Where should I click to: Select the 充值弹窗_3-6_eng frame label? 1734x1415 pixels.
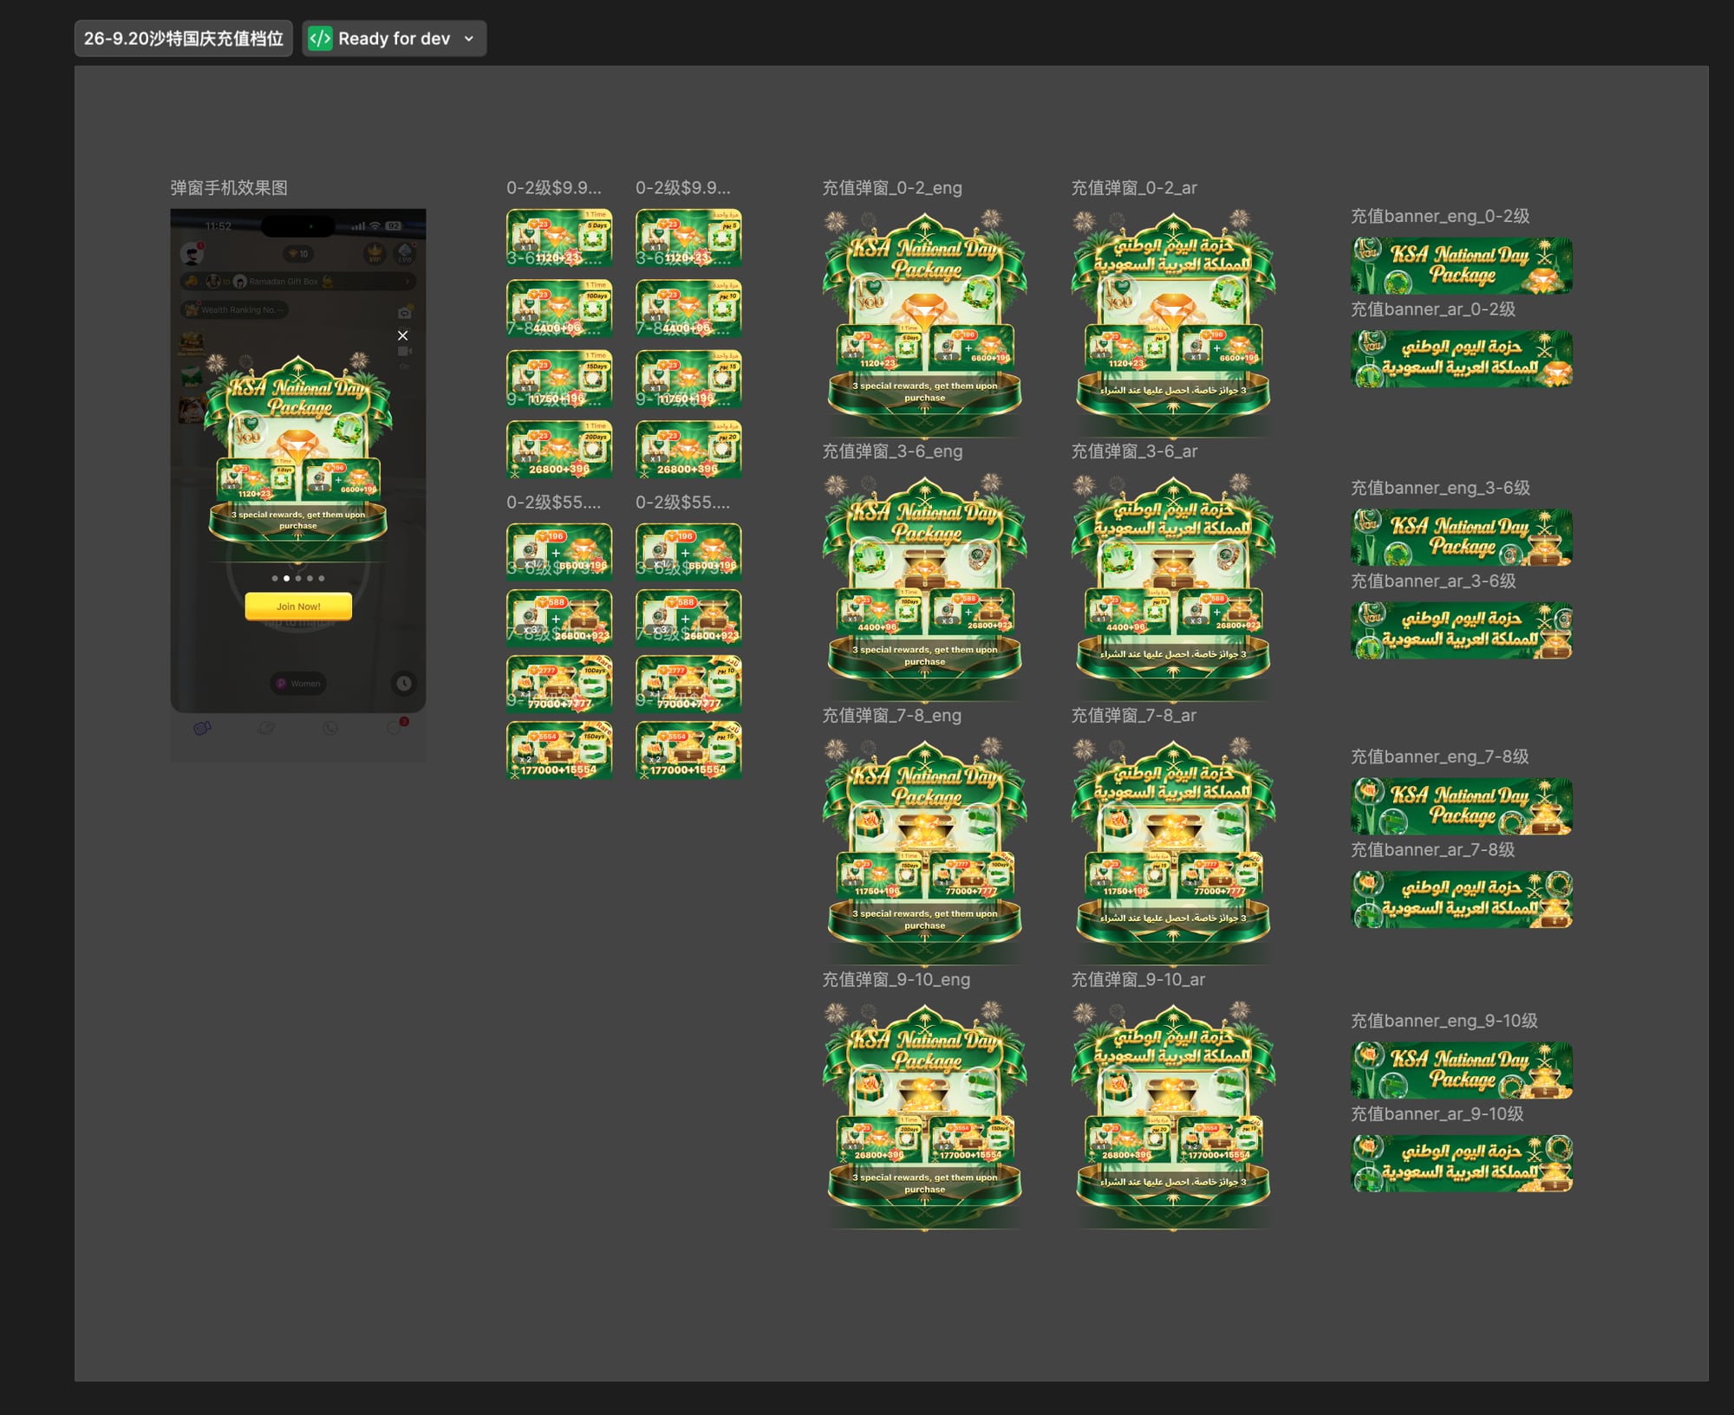coord(892,451)
